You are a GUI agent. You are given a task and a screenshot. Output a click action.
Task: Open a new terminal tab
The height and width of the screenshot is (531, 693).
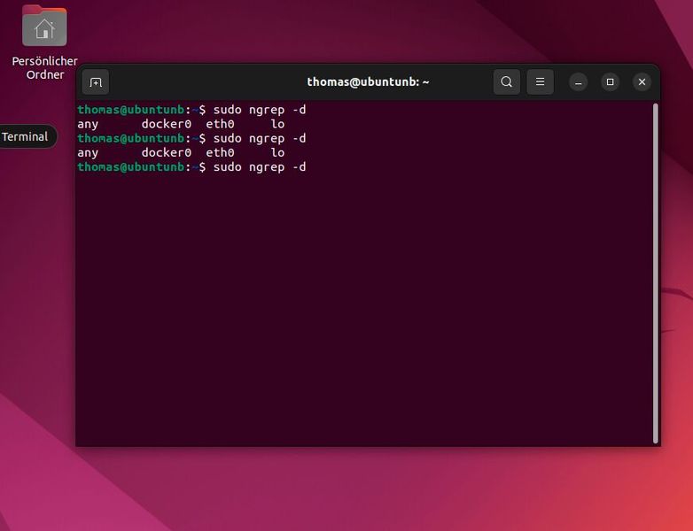point(96,82)
